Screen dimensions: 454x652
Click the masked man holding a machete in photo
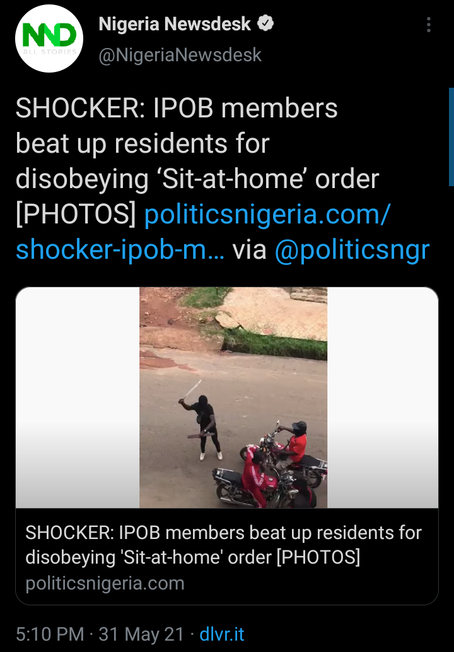(201, 421)
